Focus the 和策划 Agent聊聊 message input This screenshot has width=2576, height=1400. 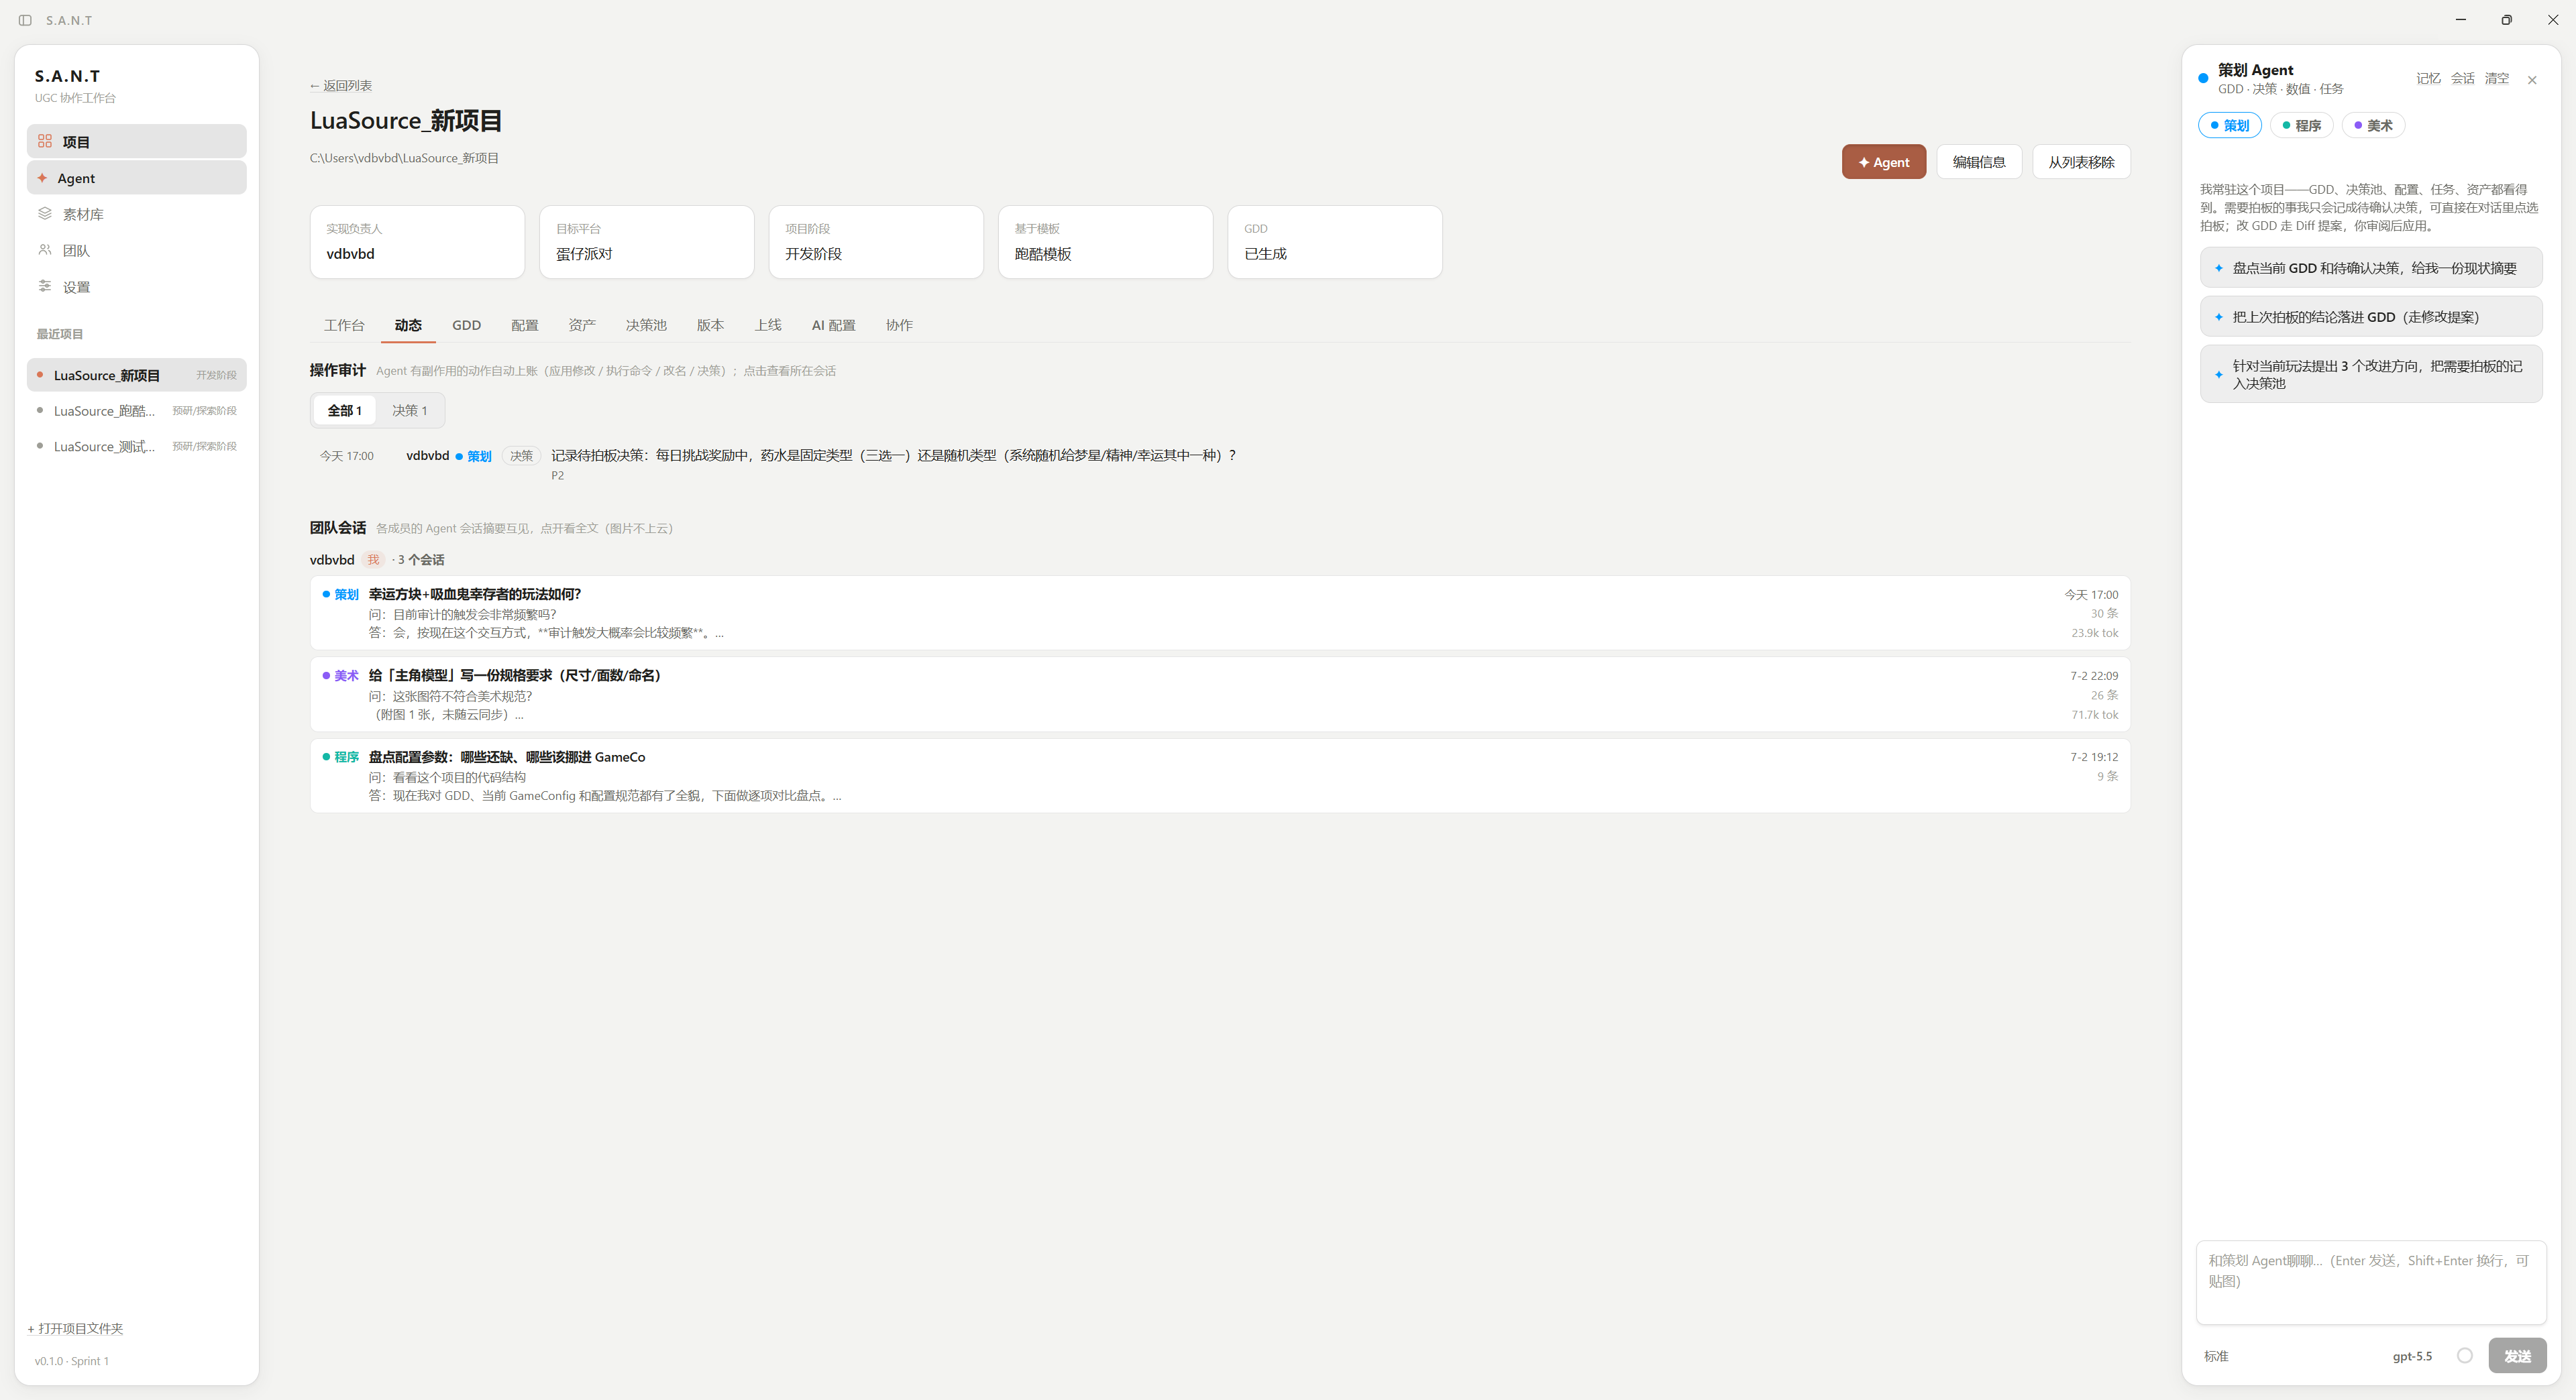pyautogui.click(x=2370, y=1282)
